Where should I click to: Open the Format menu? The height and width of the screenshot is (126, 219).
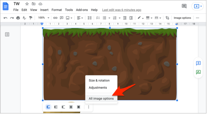[56, 10]
